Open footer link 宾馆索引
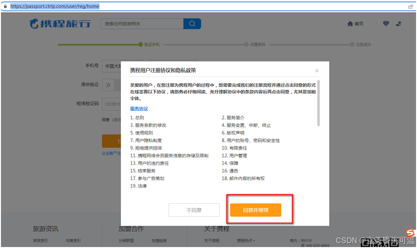Screen dimensions: 417x248 pos(40,240)
